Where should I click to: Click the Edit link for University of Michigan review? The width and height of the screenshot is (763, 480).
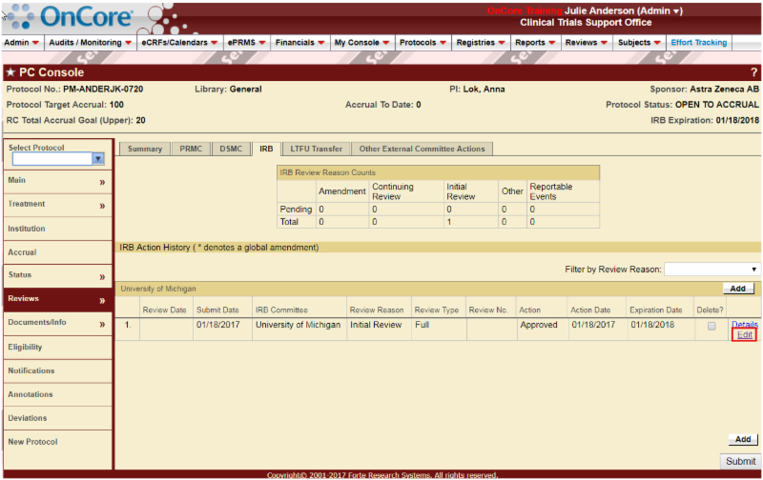tap(744, 335)
